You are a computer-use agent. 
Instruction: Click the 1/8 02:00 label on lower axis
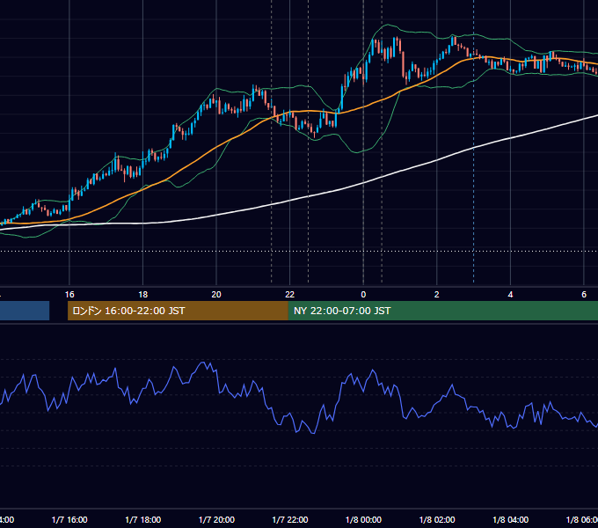pos(437,520)
